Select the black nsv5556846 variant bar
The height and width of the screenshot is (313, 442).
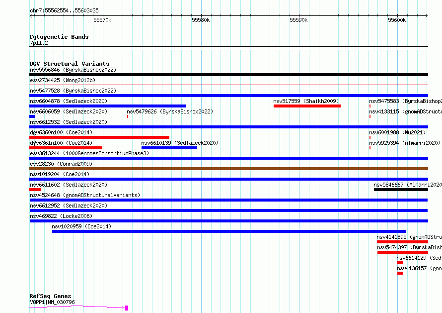click(x=228, y=75)
